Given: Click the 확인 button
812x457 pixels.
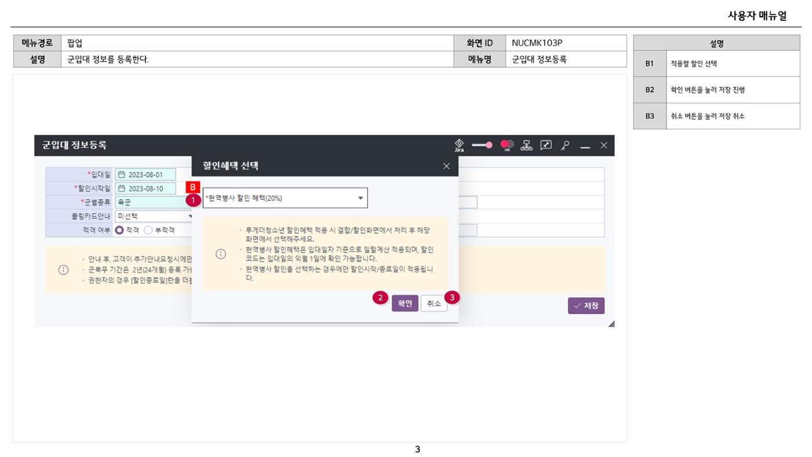Looking at the screenshot, I should pyautogui.click(x=405, y=303).
